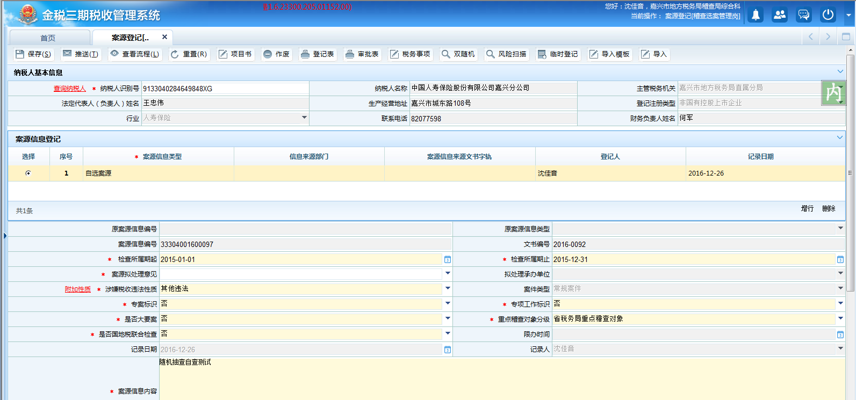Click the tab window restore icon
856x400 pixels.
pyautogui.click(x=846, y=37)
